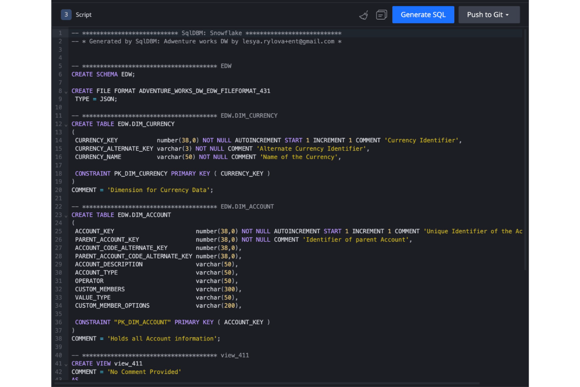The height and width of the screenshot is (387, 580).
Task: Click the email lesya.rylova+ent@gmail.com text
Action: [288, 41]
